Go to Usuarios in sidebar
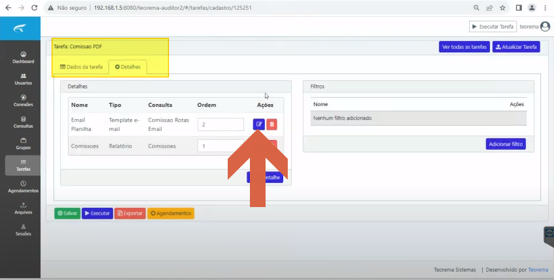The image size is (554, 280). (23, 79)
